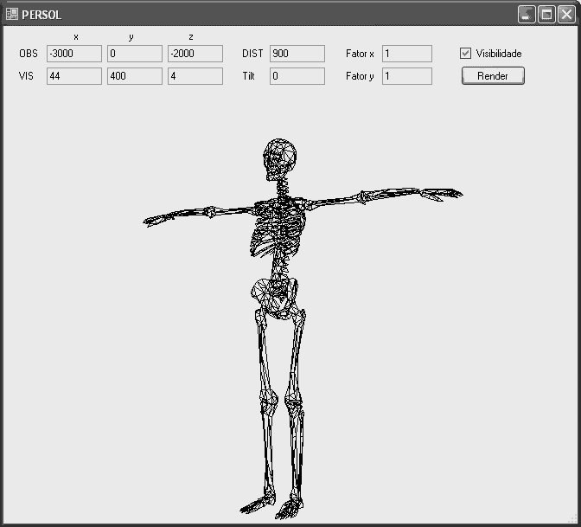
Task: Toggle the Visibilidade checkbox
Action: point(466,54)
